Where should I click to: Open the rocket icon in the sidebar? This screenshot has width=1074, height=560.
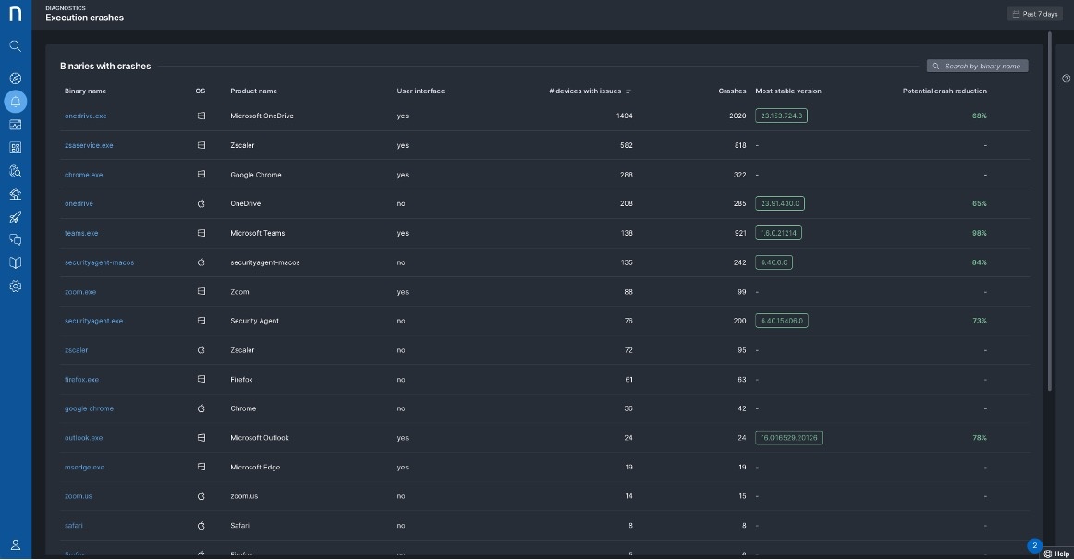coord(15,217)
